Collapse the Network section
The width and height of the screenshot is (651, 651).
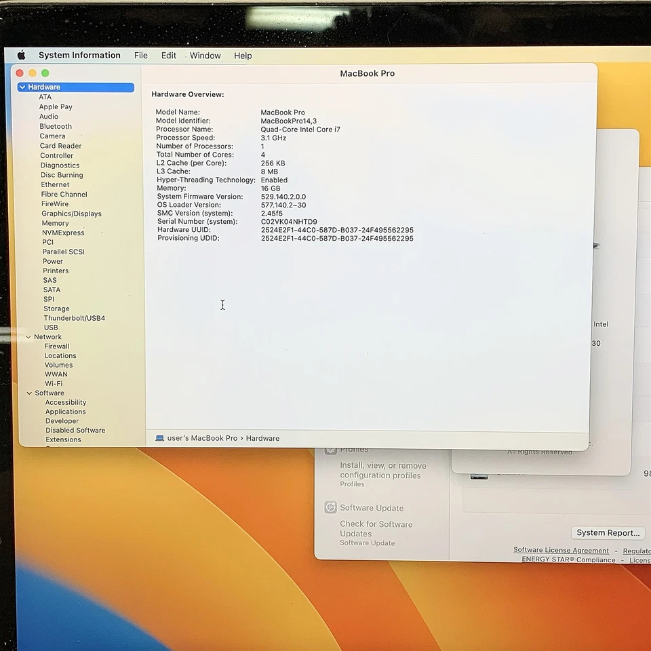click(x=29, y=336)
